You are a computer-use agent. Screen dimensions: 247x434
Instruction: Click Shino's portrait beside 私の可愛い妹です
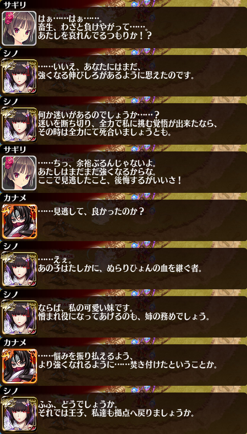point(19,318)
